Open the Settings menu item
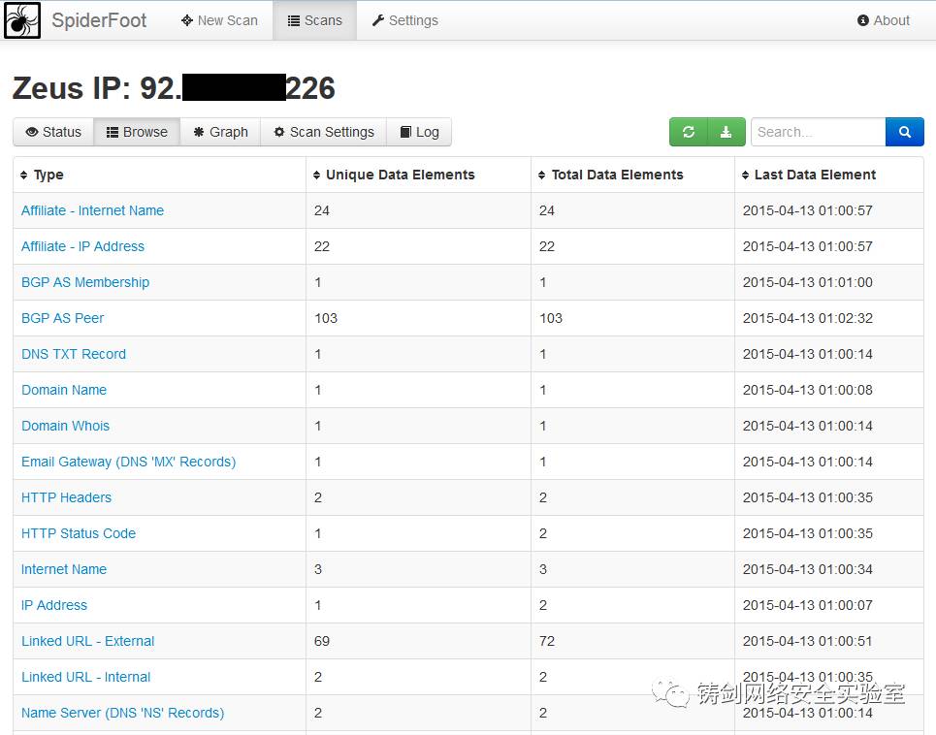This screenshot has height=735, width=936. click(x=404, y=20)
